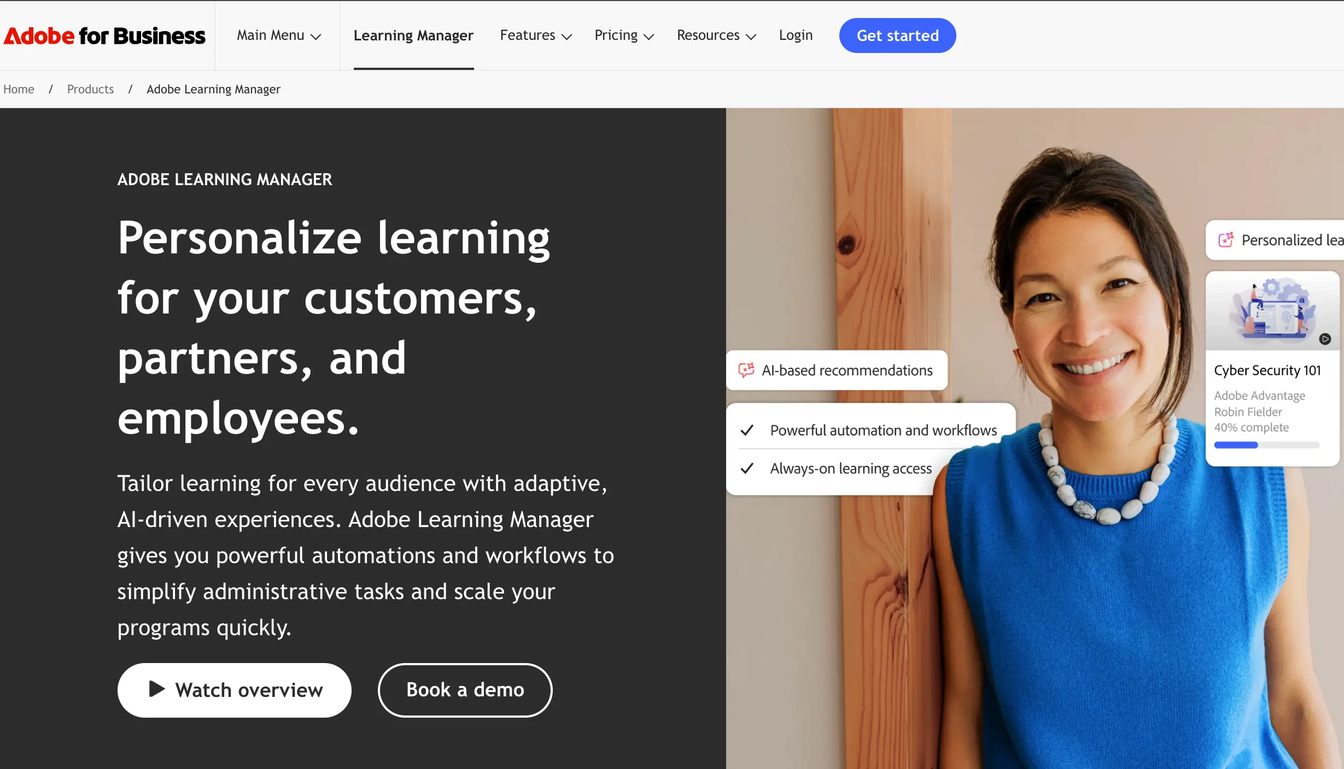
Task: Click the Powerful automation and workflows text
Action: click(884, 430)
